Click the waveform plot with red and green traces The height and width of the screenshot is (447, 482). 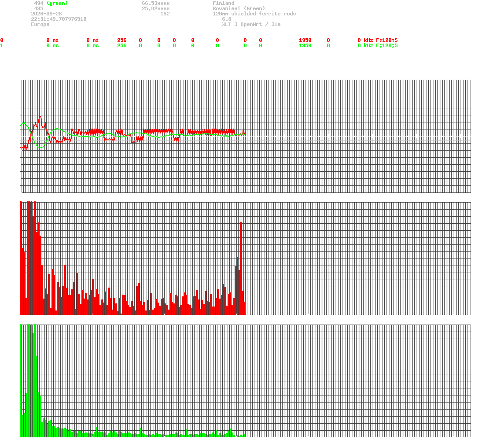click(x=246, y=136)
